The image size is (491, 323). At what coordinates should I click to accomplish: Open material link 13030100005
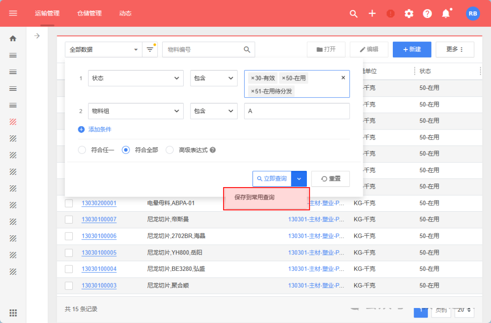coord(99,253)
